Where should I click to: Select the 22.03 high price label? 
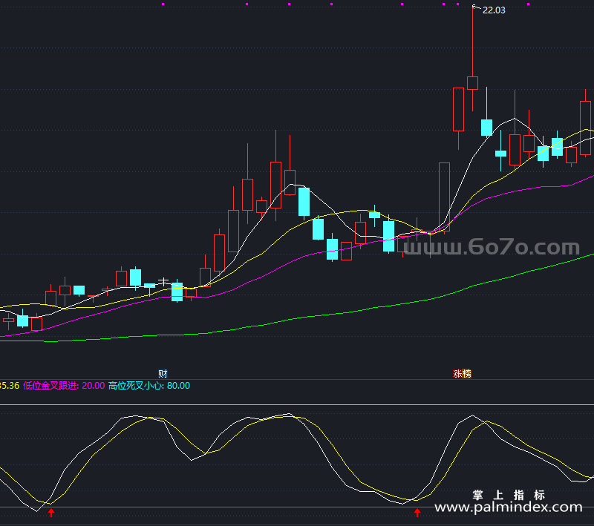494,10
